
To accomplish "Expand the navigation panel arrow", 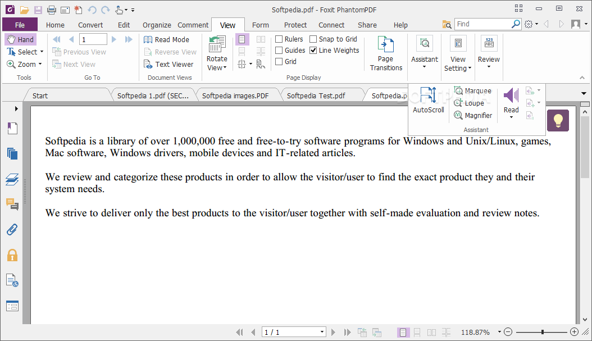I will click(x=16, y=109).
